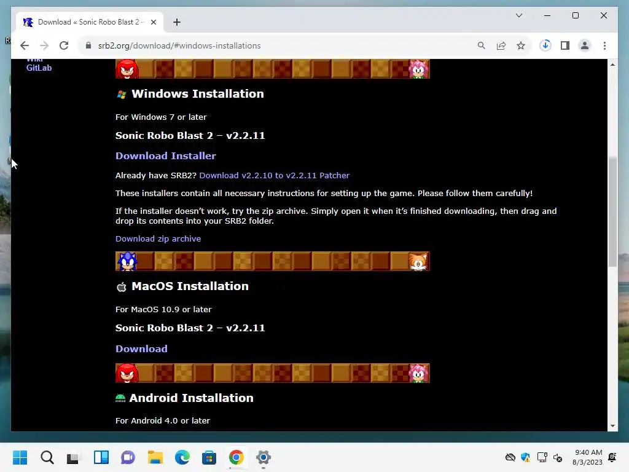This screenshot has width=629, height=472.
Task: Open Task View from taskbar
Action: pyautogui.click(x=74, y=457)
